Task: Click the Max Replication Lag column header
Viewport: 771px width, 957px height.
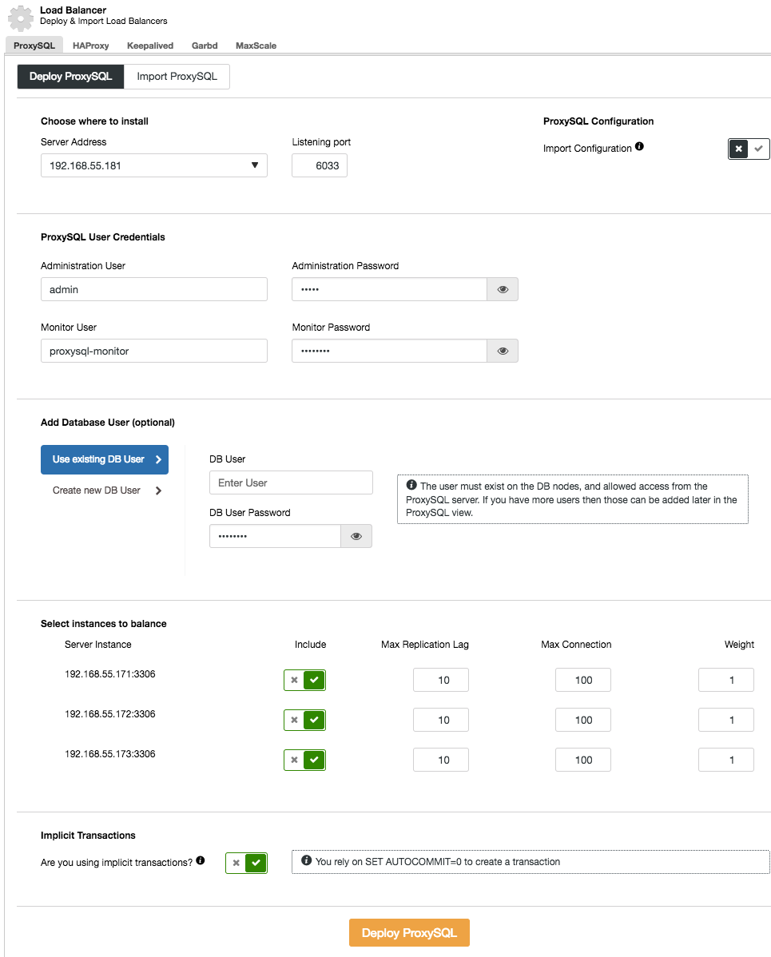Action: click(425, 645)
